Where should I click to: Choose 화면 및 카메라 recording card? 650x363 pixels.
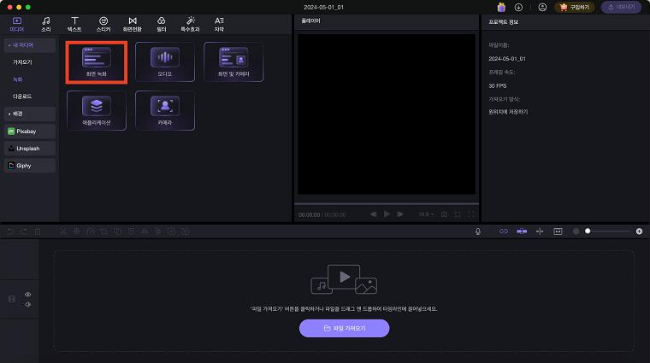[x=233, y=62]
